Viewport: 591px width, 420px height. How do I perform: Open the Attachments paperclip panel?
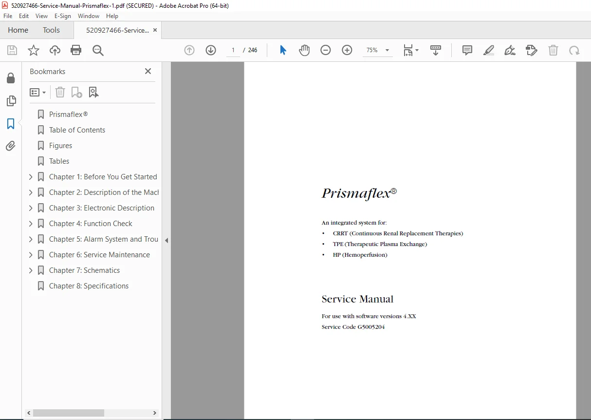(11, 146)
